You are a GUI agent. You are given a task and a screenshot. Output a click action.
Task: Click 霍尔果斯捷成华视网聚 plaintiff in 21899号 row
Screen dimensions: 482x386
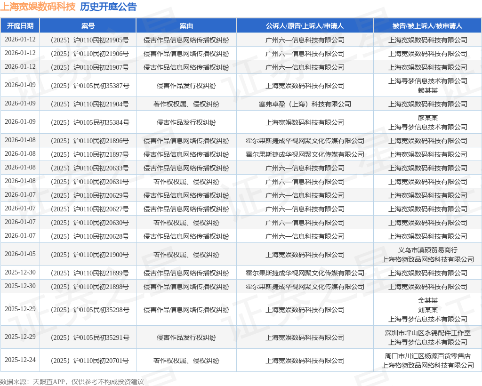click(305, 273)
